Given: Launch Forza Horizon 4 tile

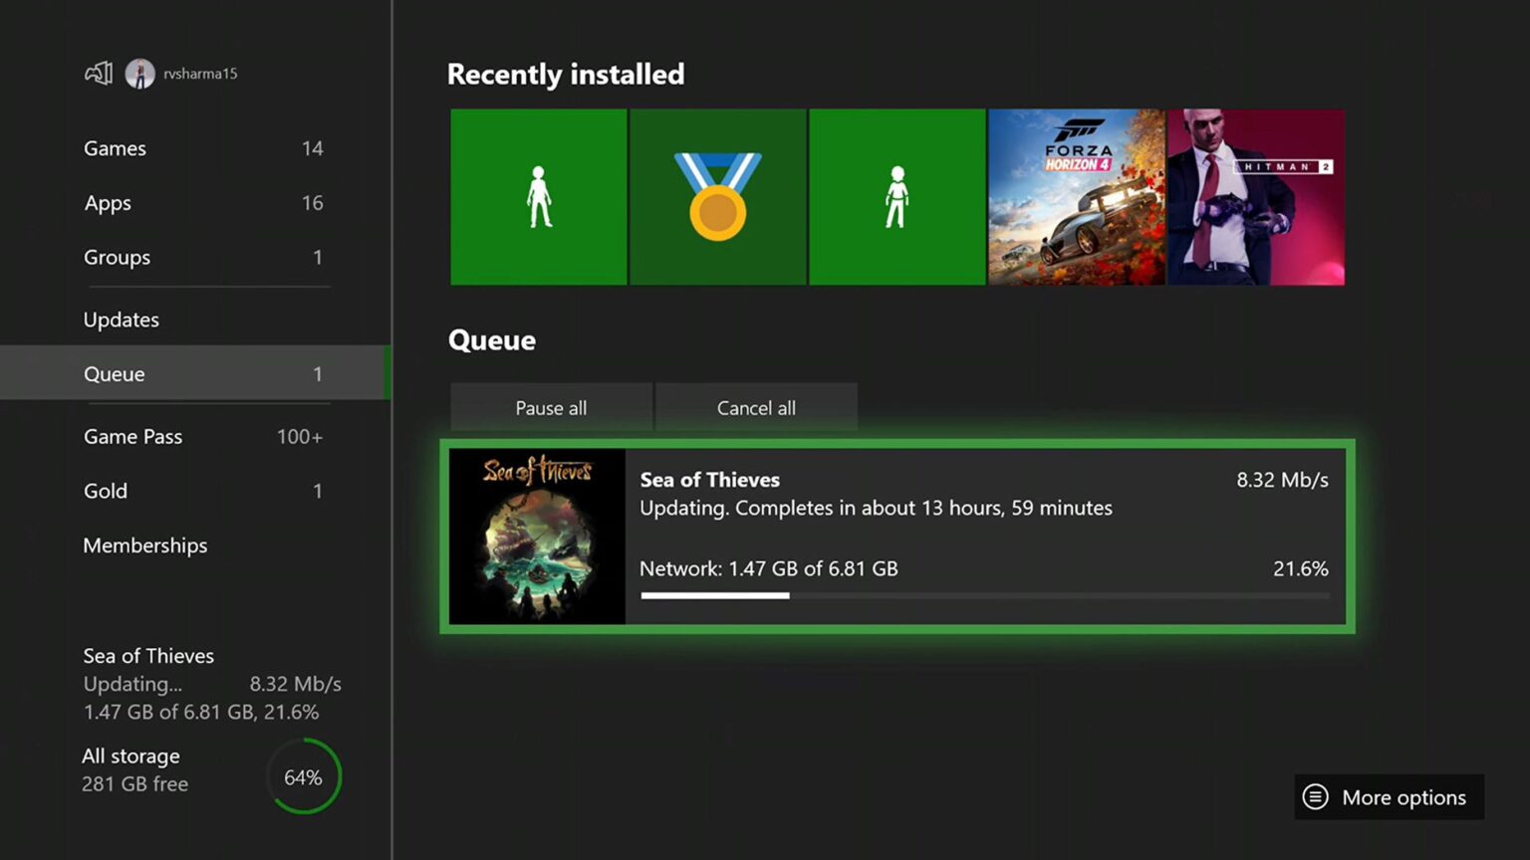Looking at the screenshot, I should pos(1077,197).
